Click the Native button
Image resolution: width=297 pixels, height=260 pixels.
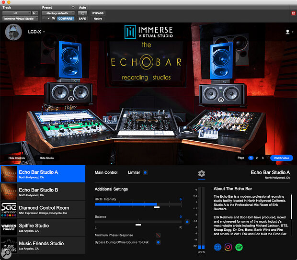pos(98,19)
